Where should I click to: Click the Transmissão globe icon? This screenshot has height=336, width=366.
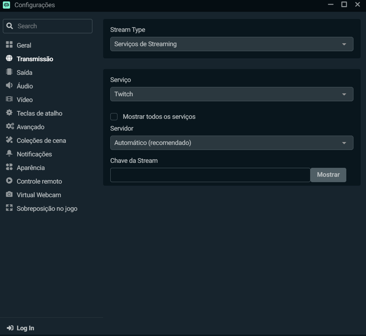9,58
